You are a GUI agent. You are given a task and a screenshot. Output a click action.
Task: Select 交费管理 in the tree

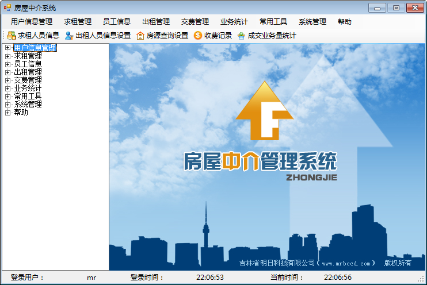pos(28,80)
